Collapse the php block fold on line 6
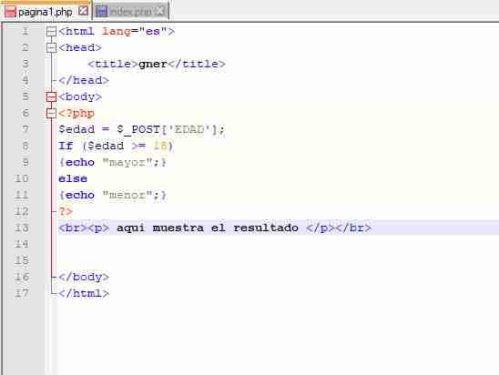The width and height of the screenshot is (499, 375). [51, 113]
